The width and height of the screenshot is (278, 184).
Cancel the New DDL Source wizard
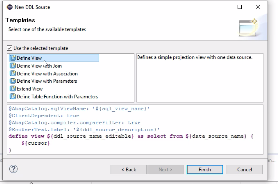(245, 169)
